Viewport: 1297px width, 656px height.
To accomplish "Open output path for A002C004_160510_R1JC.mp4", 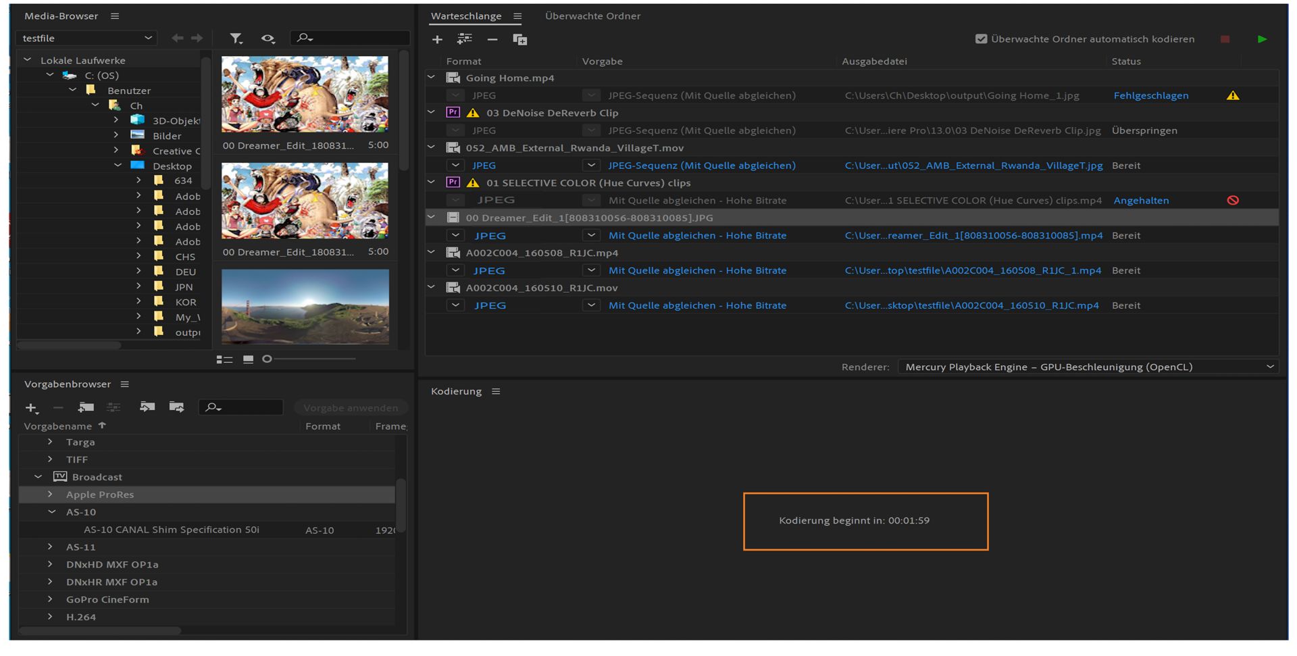I will click(971, 305).
